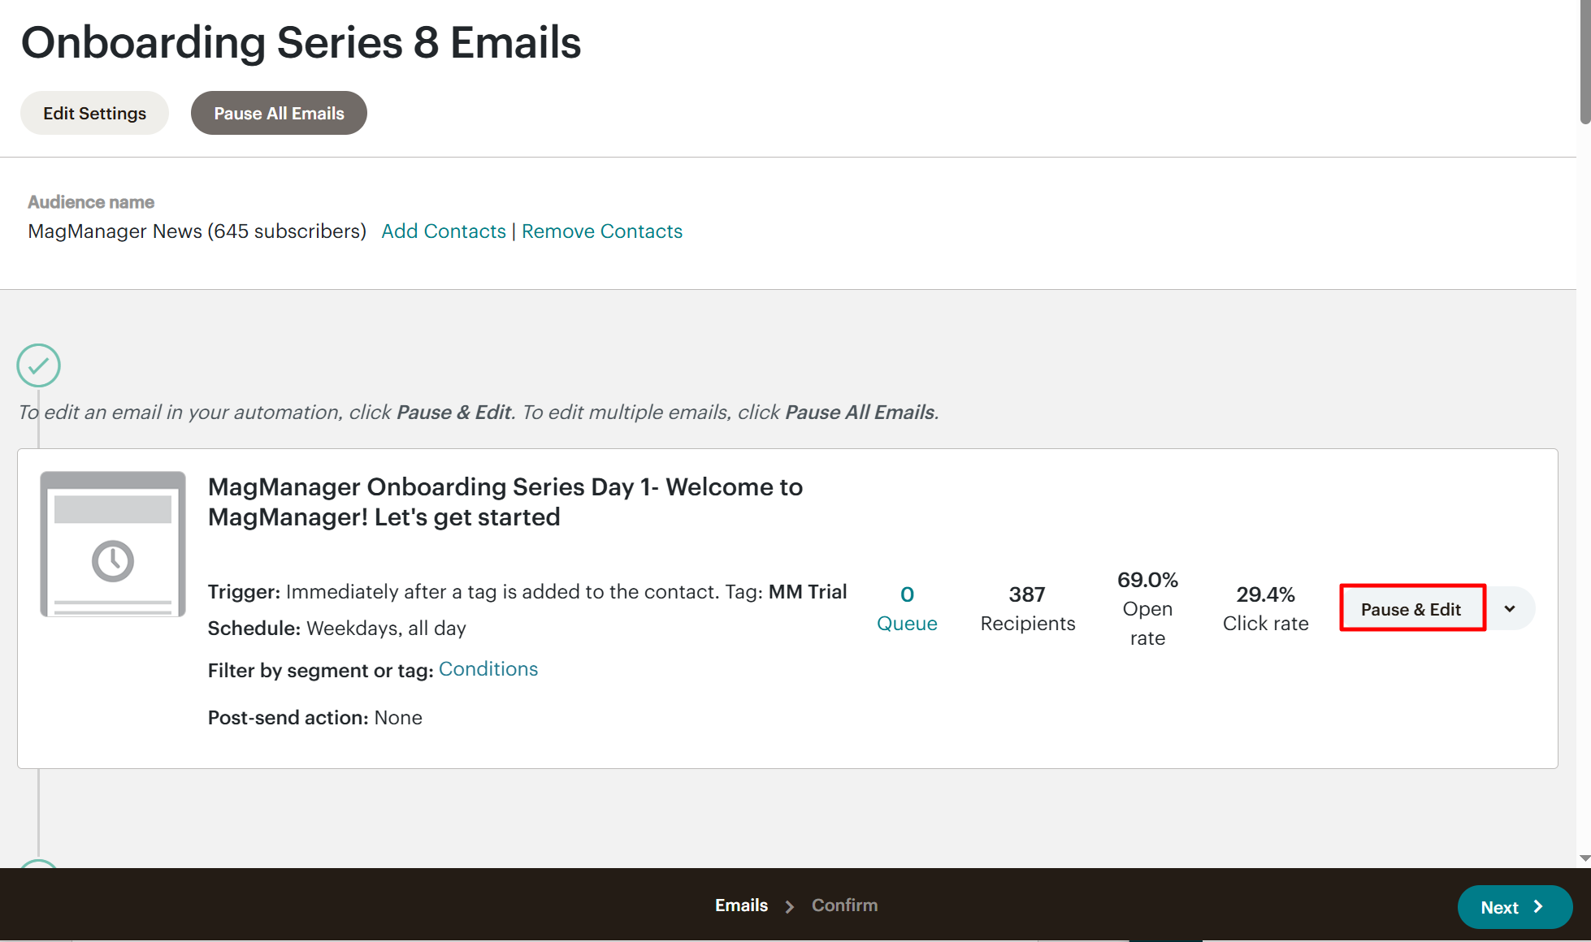Click the Schedule Weekdays, all day text

tap(337, 629)
